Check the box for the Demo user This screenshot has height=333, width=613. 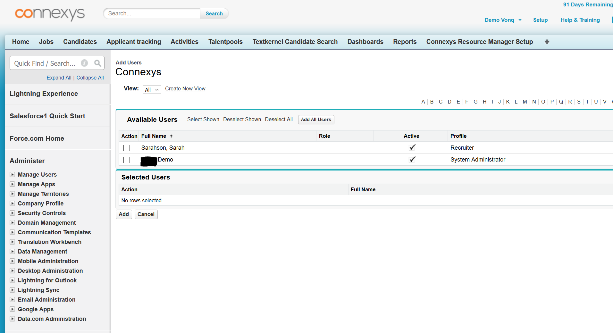pos(127,160)
